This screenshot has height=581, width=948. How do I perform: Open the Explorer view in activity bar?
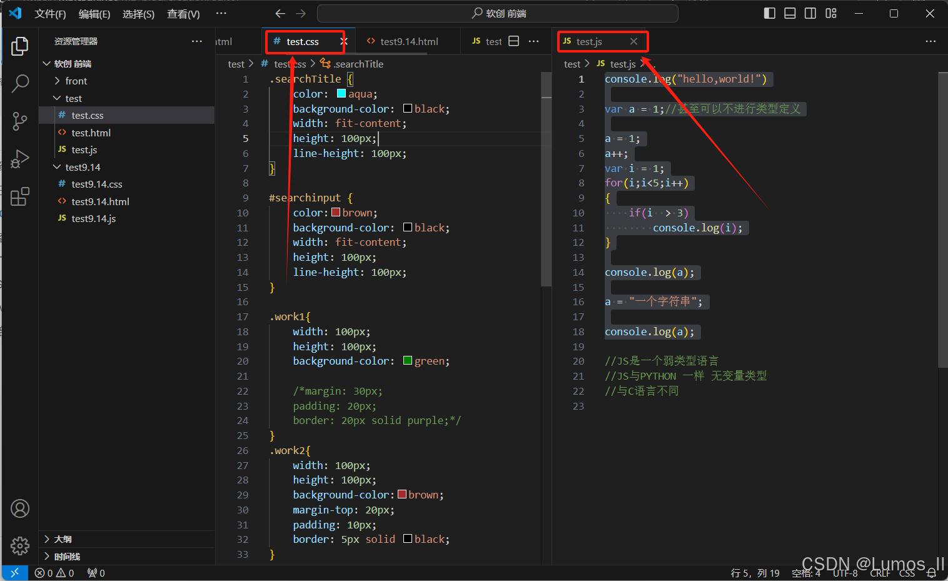20,46
